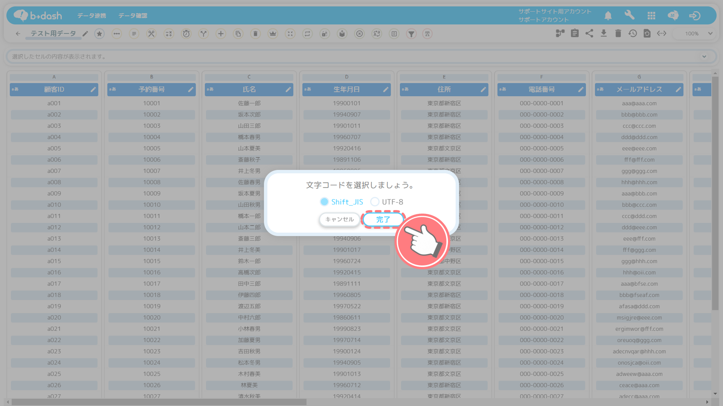The image size is (723, 406).
Task: Select cell a001 in 顧客ID column
Action: pos(54,103)
